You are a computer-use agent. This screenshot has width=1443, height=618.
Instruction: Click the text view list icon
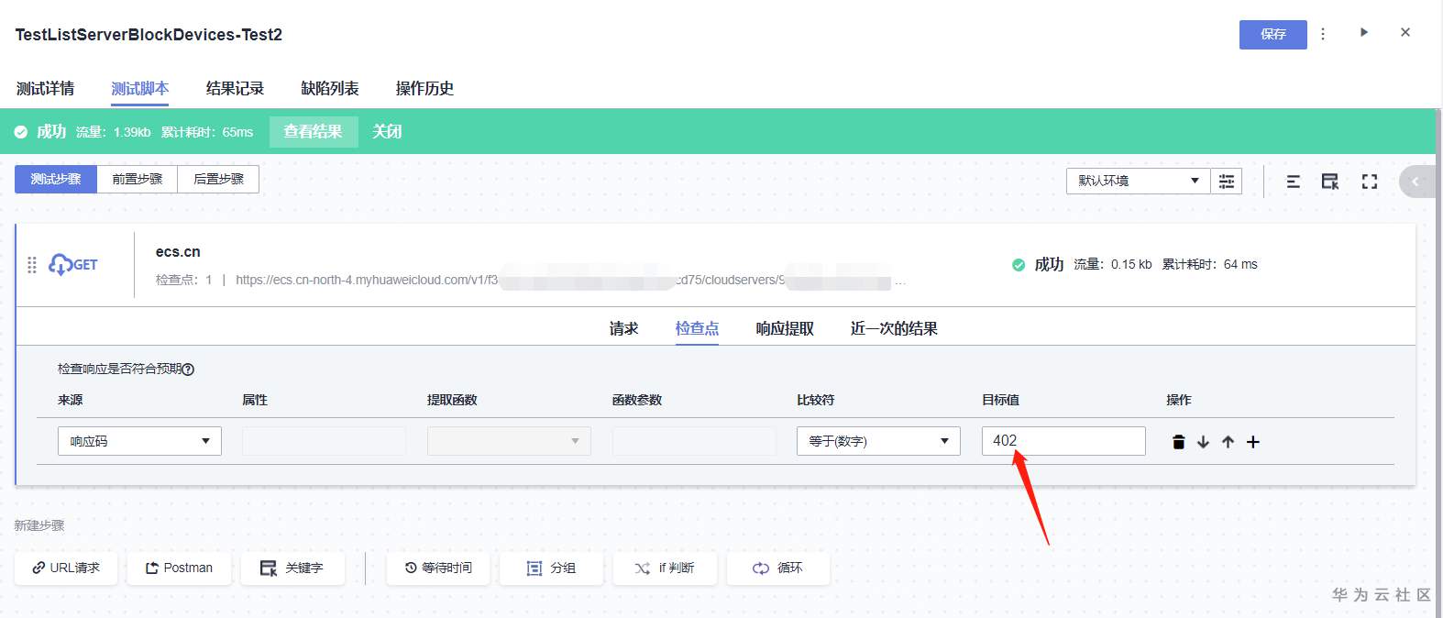[x=1293, y=182]
